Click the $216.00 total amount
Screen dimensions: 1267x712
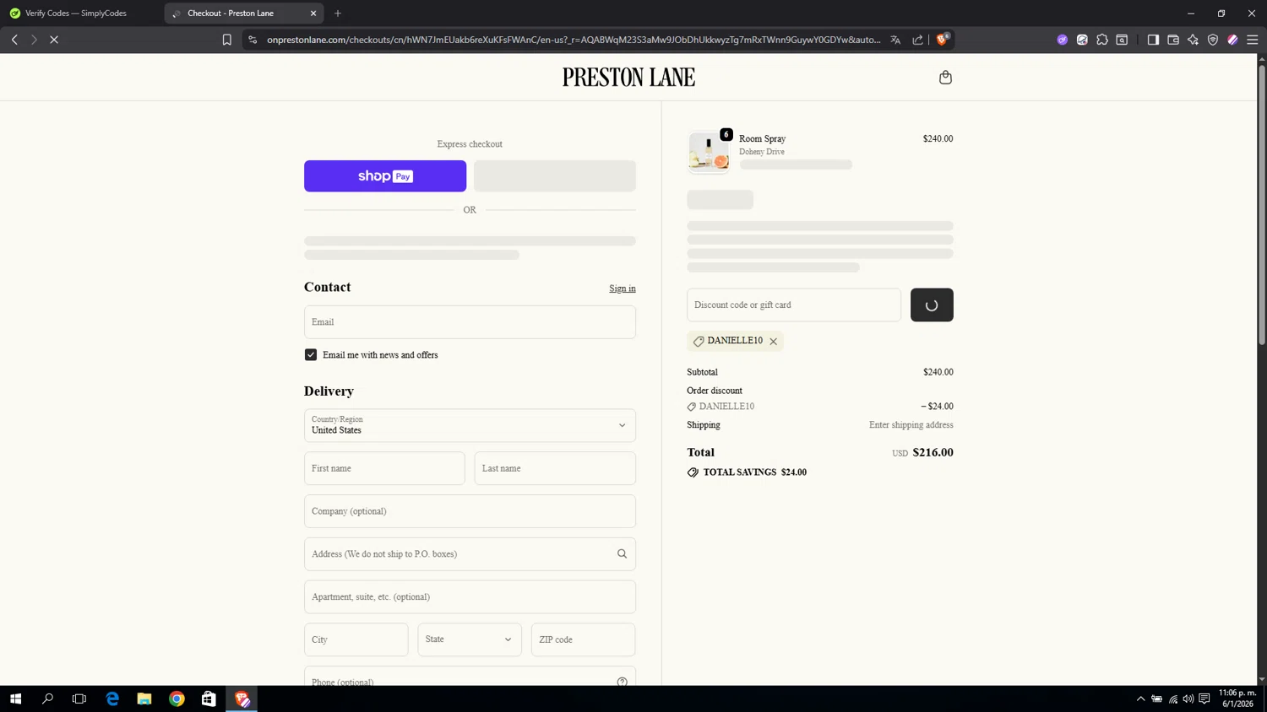933,452
